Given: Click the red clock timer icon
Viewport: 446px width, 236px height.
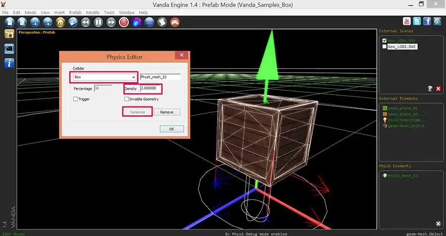Looking at the screenshot, I should coord(124,22).
